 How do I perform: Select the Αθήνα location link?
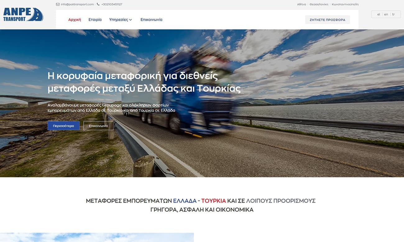coord(301,4)
